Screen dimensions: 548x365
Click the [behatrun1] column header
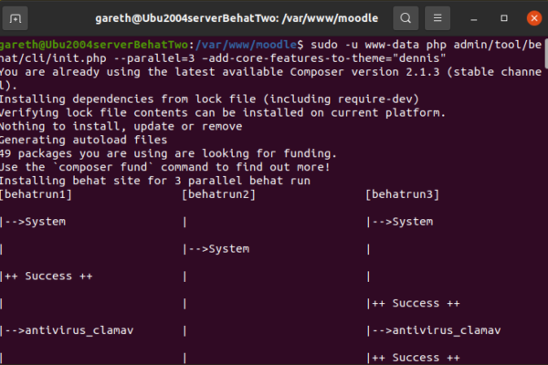pyautogui.click(x=36, y=194)
